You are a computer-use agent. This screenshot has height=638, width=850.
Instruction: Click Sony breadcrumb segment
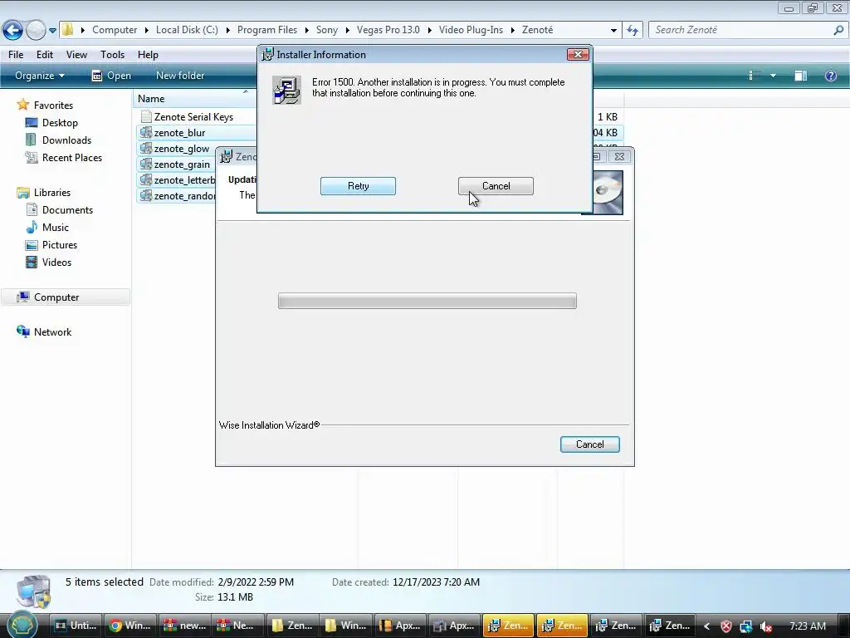[x=327, y=30]
